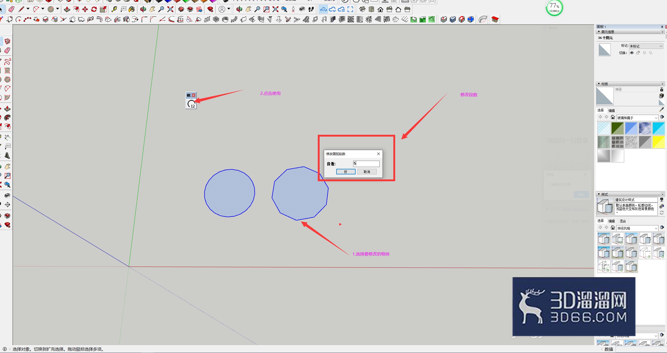Image resolution: width=667 pixels, height=353 pixels.
Task: Click the arc segments plugin icon labeled 12
Action: coord(191,104)
